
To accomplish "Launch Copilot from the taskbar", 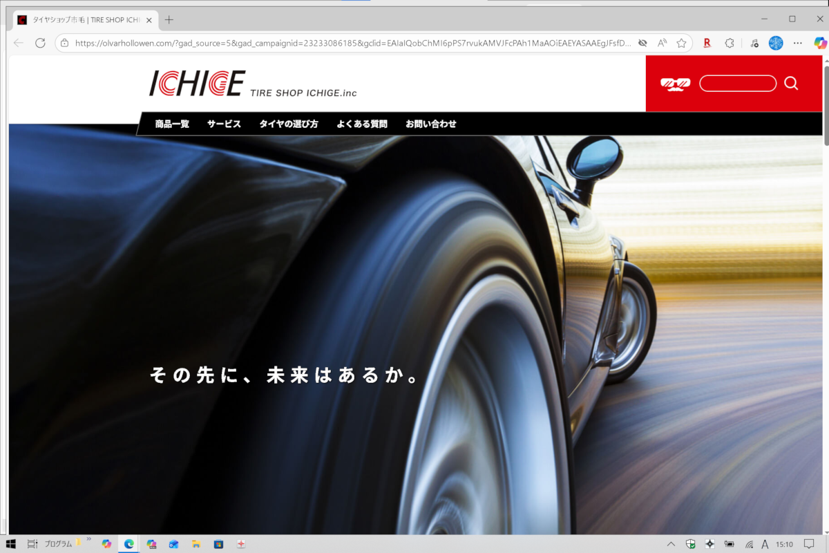I will point(106,544).
